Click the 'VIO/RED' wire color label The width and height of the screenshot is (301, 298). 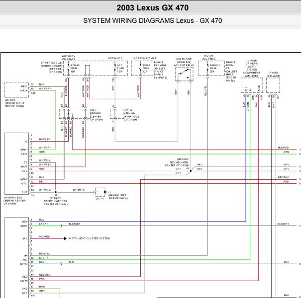click(x=44, y=237)
